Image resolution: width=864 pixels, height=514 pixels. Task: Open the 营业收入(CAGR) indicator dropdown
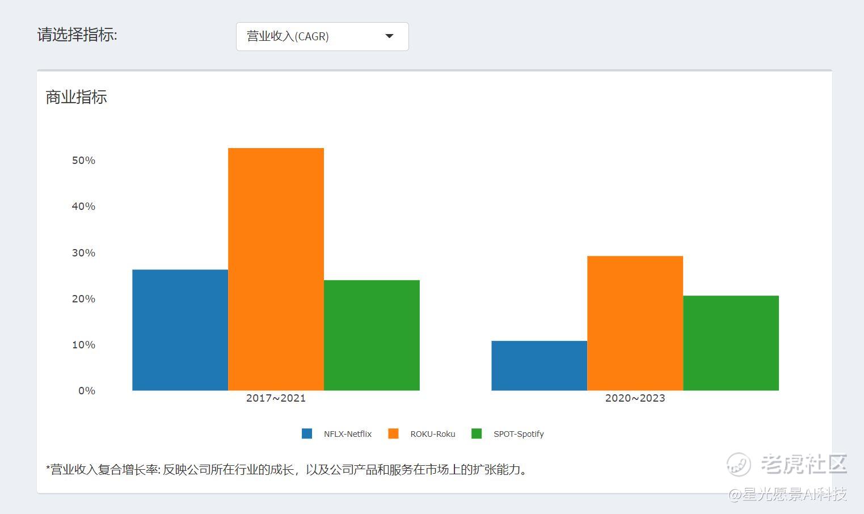[x=322, y=36]
